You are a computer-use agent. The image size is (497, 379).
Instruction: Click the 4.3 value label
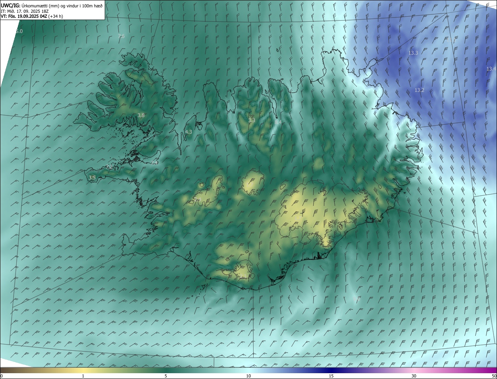point(189,132)
